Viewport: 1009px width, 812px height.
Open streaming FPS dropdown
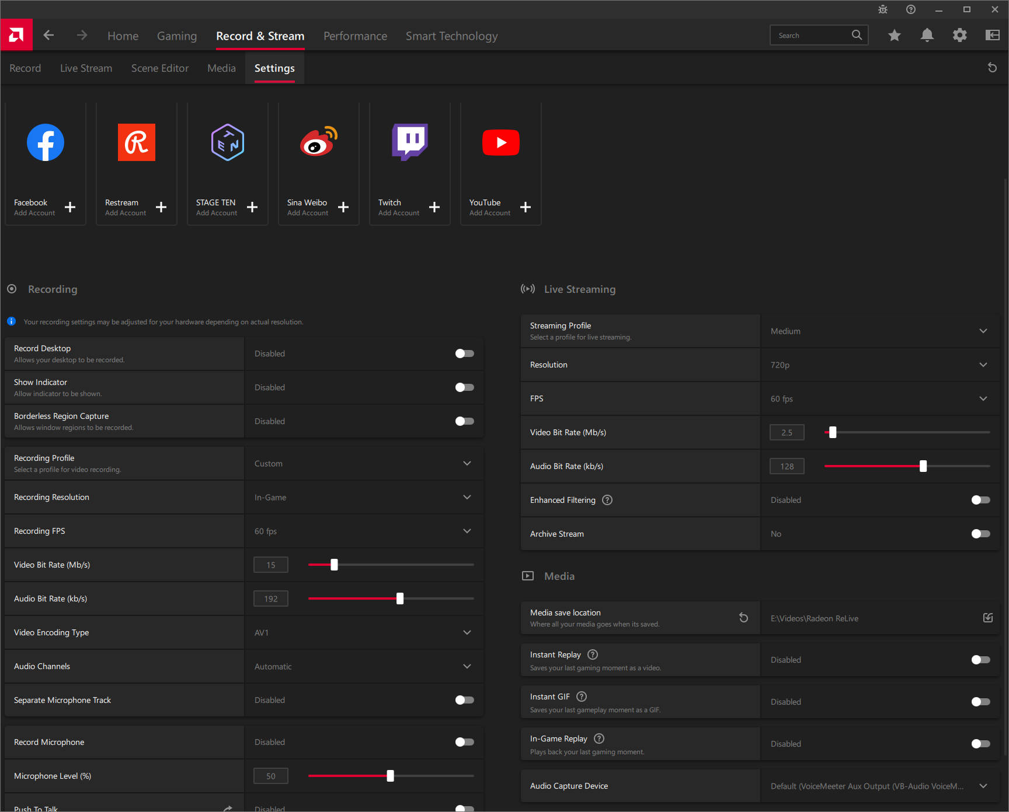pyautogui.click(x=880, y=398)
